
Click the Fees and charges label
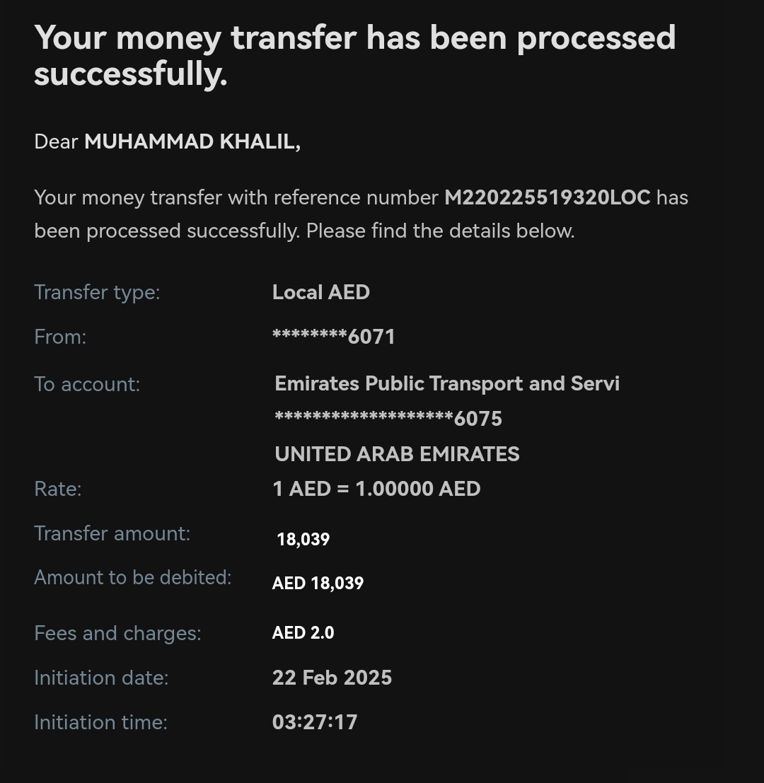coord(117,634)
